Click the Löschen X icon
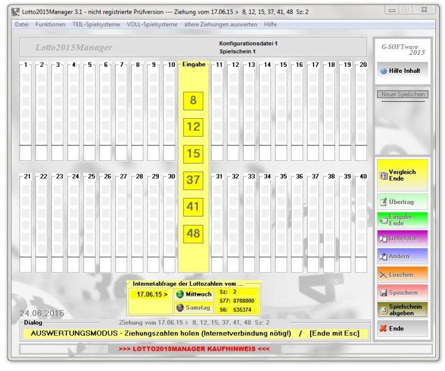This screenshot has height=371, width=445. coord(383,274)
